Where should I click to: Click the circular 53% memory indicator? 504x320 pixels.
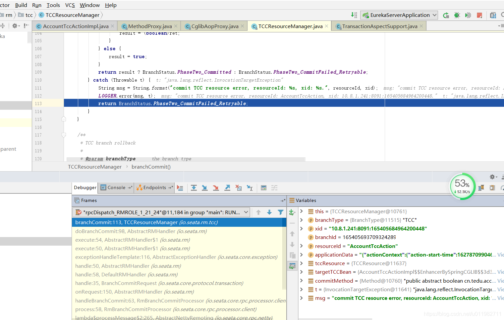[462, 186]
